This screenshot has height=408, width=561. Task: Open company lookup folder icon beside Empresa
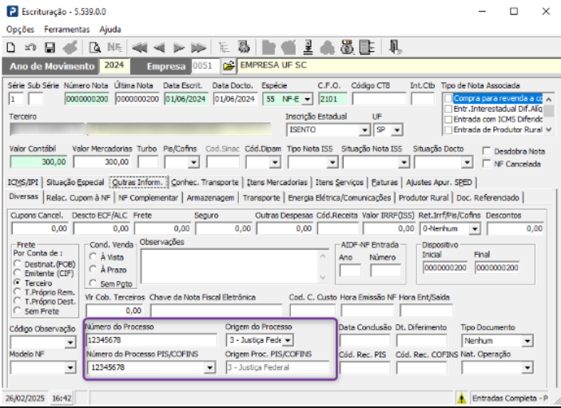pyautogui.click(x=228, y=65)
